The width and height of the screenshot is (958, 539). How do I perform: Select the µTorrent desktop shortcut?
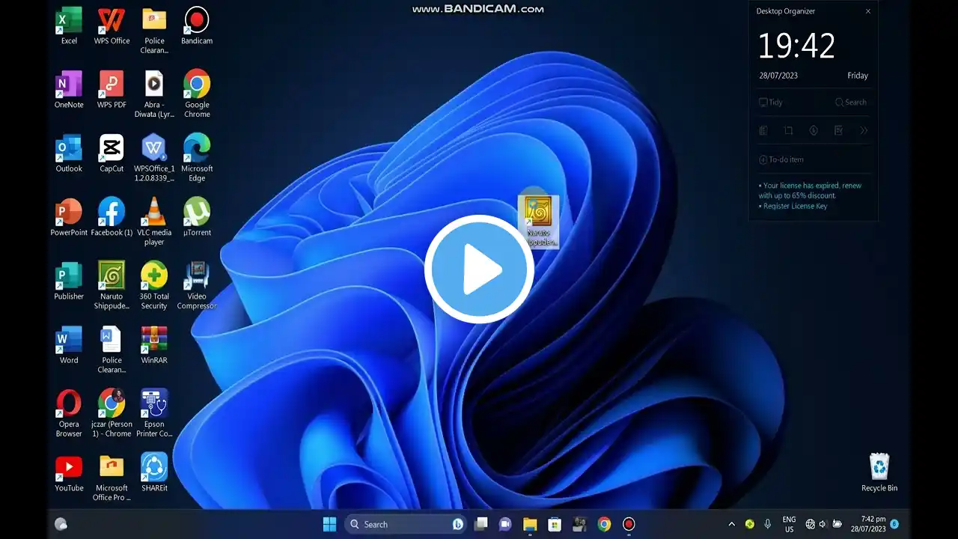[x=197, y=217]
